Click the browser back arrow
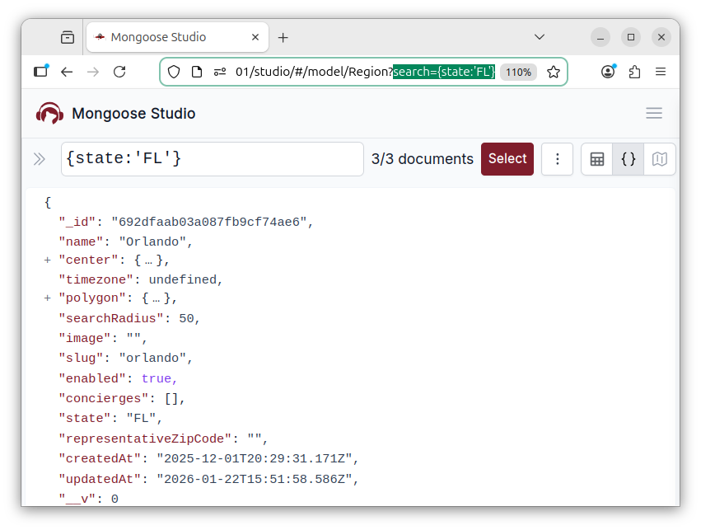 tap(67, 72)
